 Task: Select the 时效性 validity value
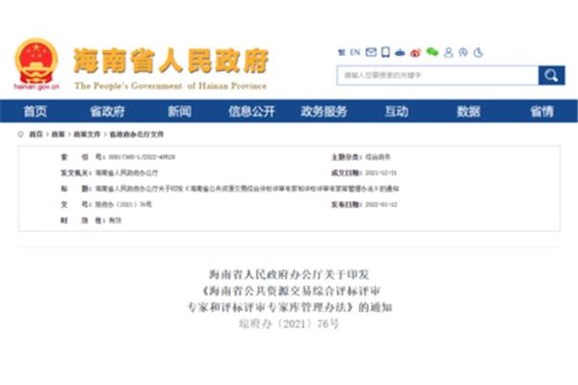pyautogui.click(x=115, y=220)
